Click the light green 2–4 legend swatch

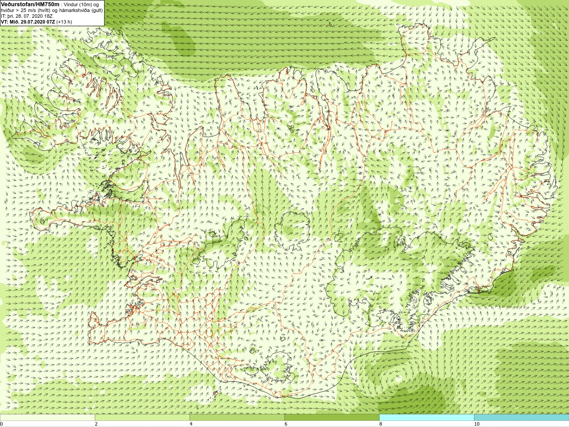tap(142, 418)
